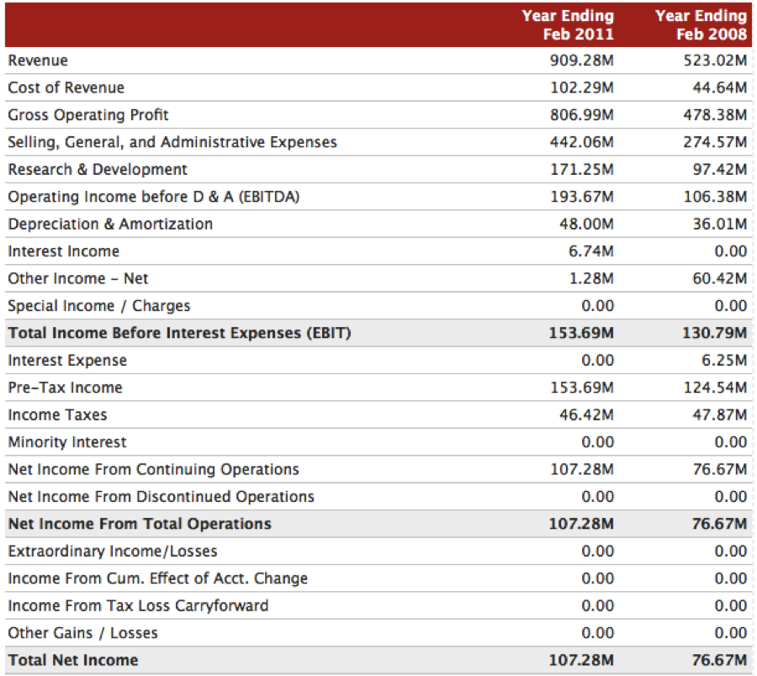
Task: Click the 523.02M revenue value for 2008
Action: point(715,61)
